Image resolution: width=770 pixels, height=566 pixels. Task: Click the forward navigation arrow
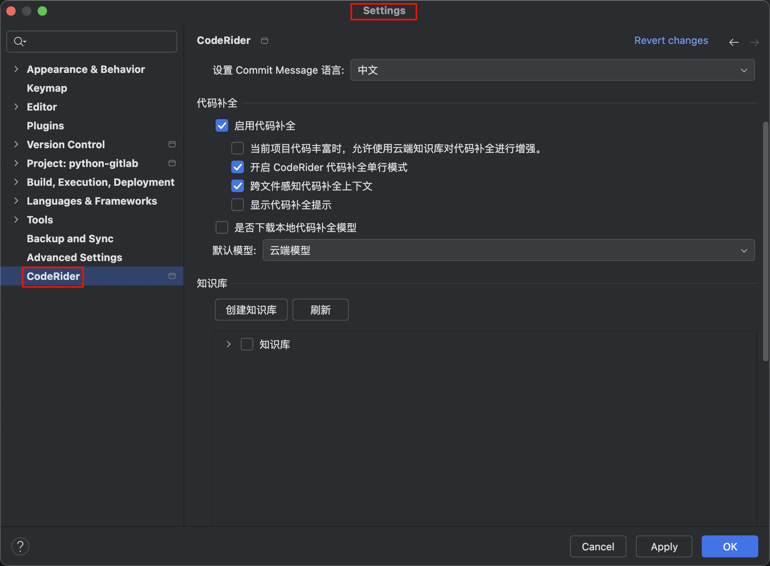coord(754,42)
